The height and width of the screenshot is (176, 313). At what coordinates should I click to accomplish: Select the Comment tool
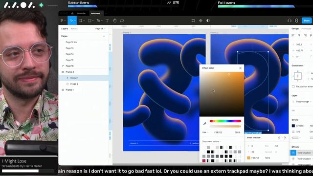pos(122,21)
